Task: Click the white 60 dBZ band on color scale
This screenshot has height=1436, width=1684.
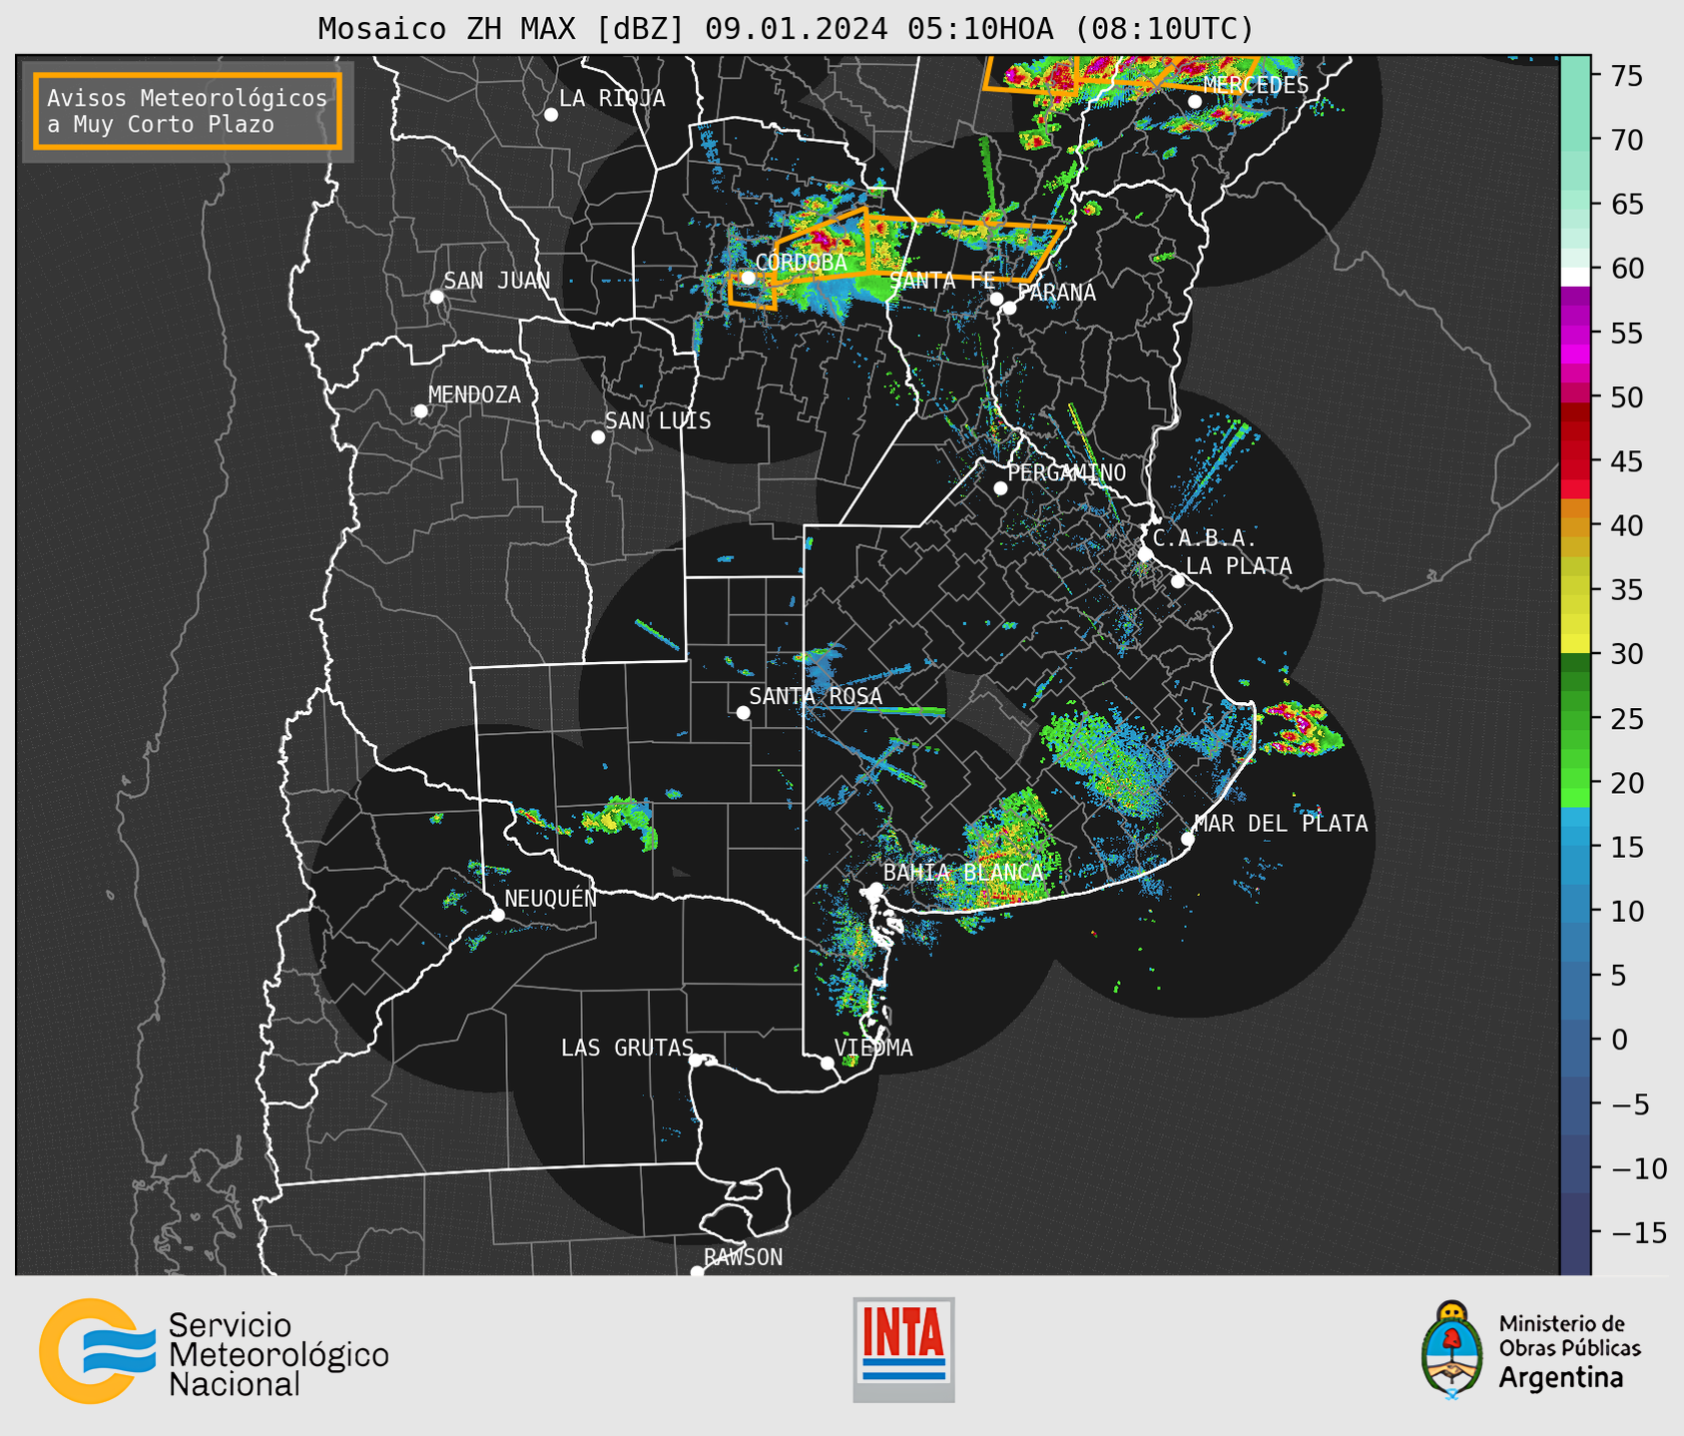Action: (x=1574, y=277)
